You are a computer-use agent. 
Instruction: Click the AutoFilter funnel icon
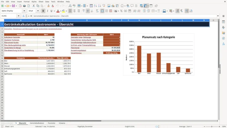(x=104, y=6)
